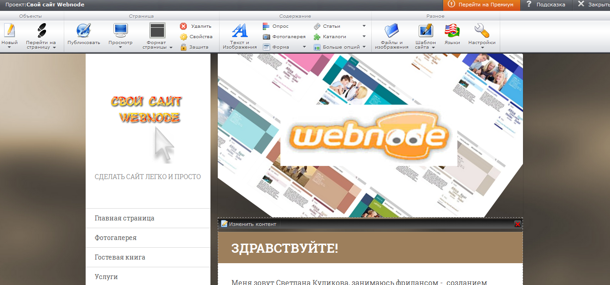Viewport: 610px width, 285px height.
Task: Open Главная страница menu item
Action: (x=148, y=218)
